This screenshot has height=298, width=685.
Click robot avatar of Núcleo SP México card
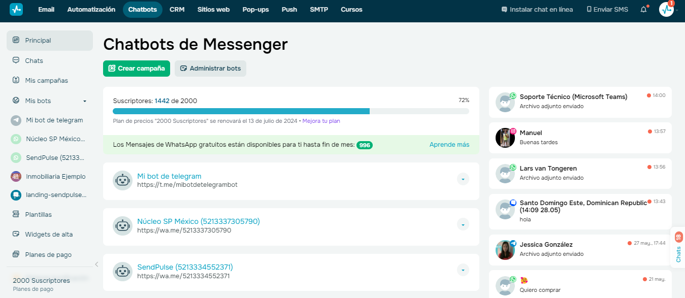(x=122, y=226)
